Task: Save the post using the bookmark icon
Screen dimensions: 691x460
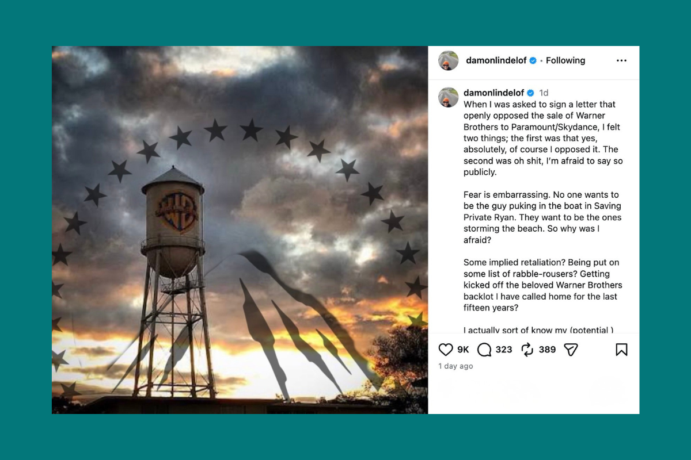Action: pos(621,349)
